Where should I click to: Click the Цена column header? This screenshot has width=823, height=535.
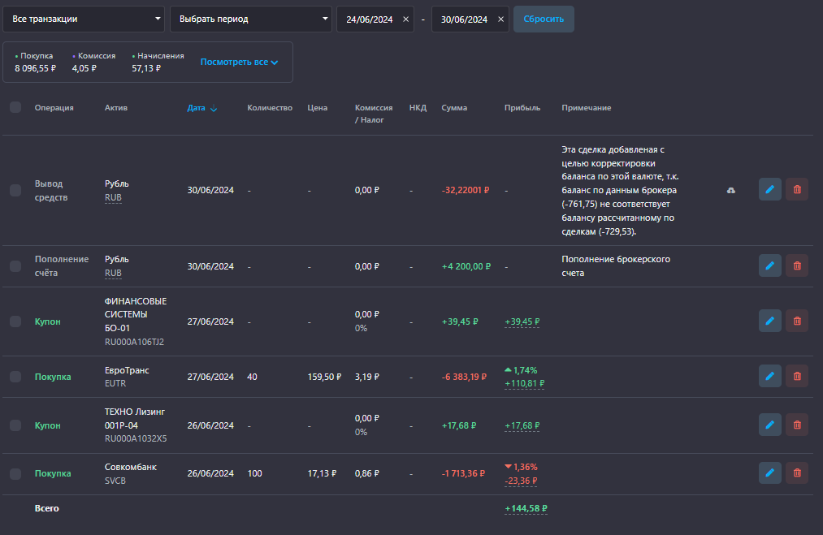coord(318,107)
